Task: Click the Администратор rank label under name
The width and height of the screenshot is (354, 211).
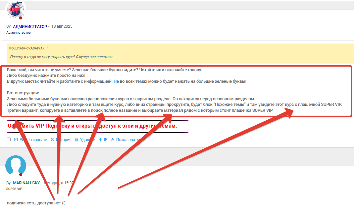Action: click(x=19, y=33)
